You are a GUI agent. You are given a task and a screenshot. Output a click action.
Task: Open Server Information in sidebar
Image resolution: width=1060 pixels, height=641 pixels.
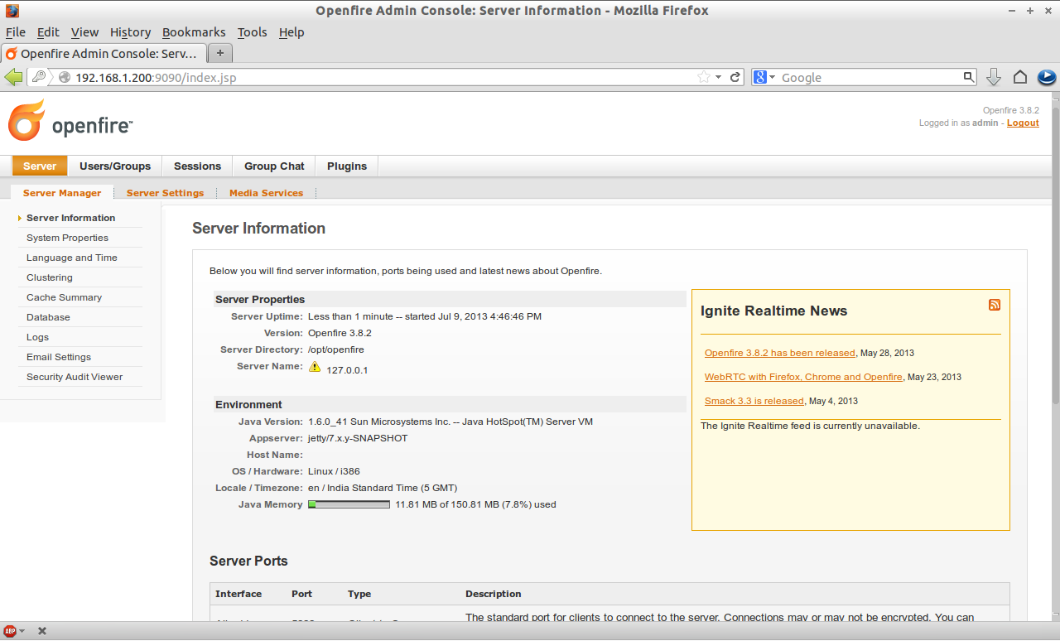click(71, 218)
